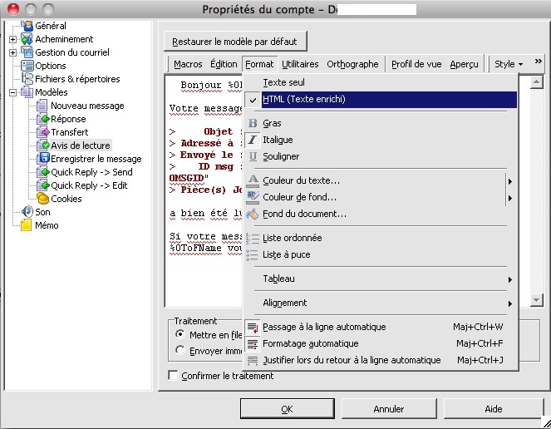Select the Mettre en file radio button
The image size is (551, 429).
click(x=181, y=334)
